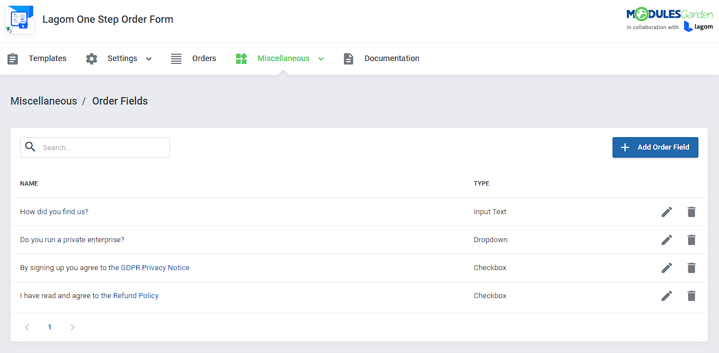Click the next page arrow
The width and height of the screenshot is (719, 353).
(72, 327)
